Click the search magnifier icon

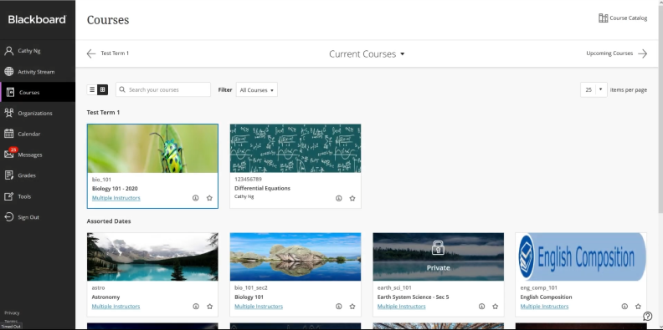tap(122, 89)
